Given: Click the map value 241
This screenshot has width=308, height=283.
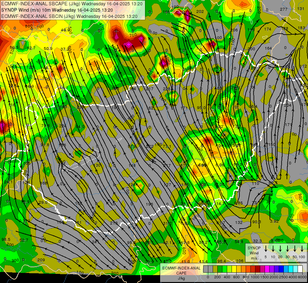Looking at the screenshot, I should 96,242.
